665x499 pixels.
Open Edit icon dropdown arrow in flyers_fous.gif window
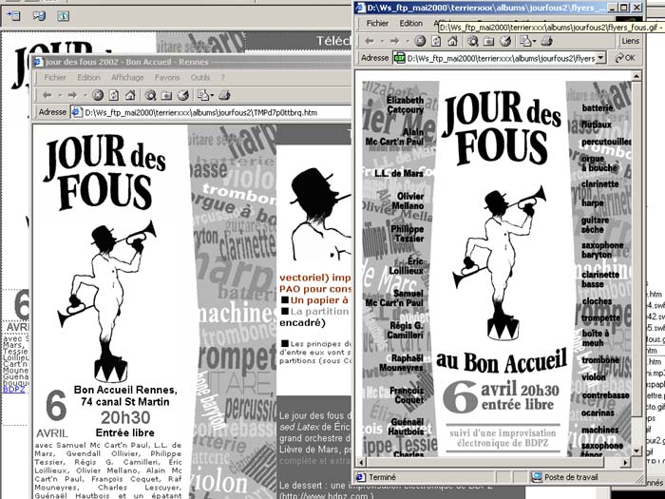pyautogui.click(x=534, y=42)
